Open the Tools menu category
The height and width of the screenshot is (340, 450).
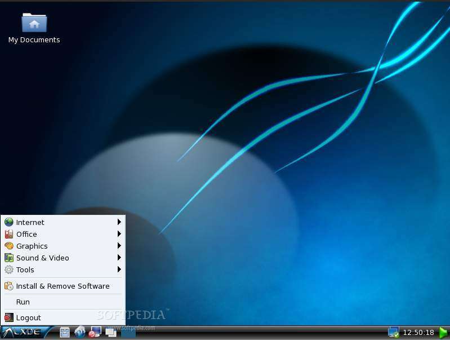tap(63, 270)
